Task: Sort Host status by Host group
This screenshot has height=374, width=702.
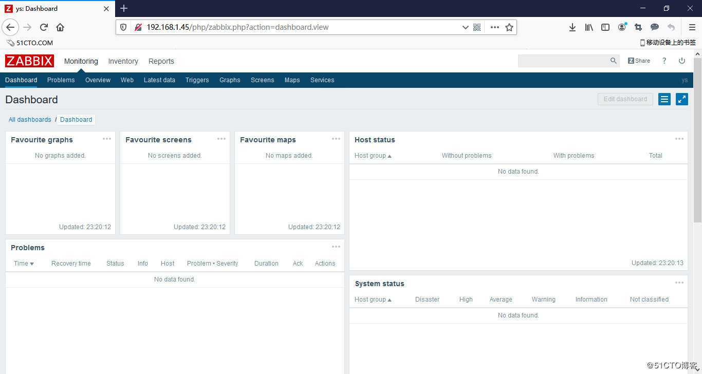Action: (x=373, y=156)
